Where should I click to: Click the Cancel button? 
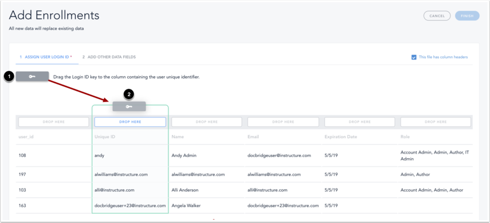coord(437,15)
